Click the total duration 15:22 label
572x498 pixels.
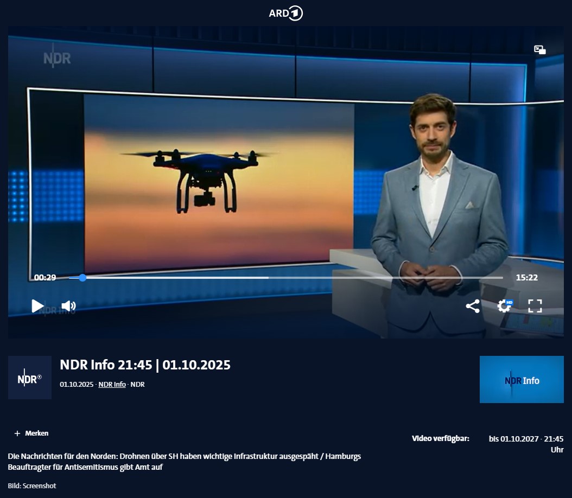(527, 277)
